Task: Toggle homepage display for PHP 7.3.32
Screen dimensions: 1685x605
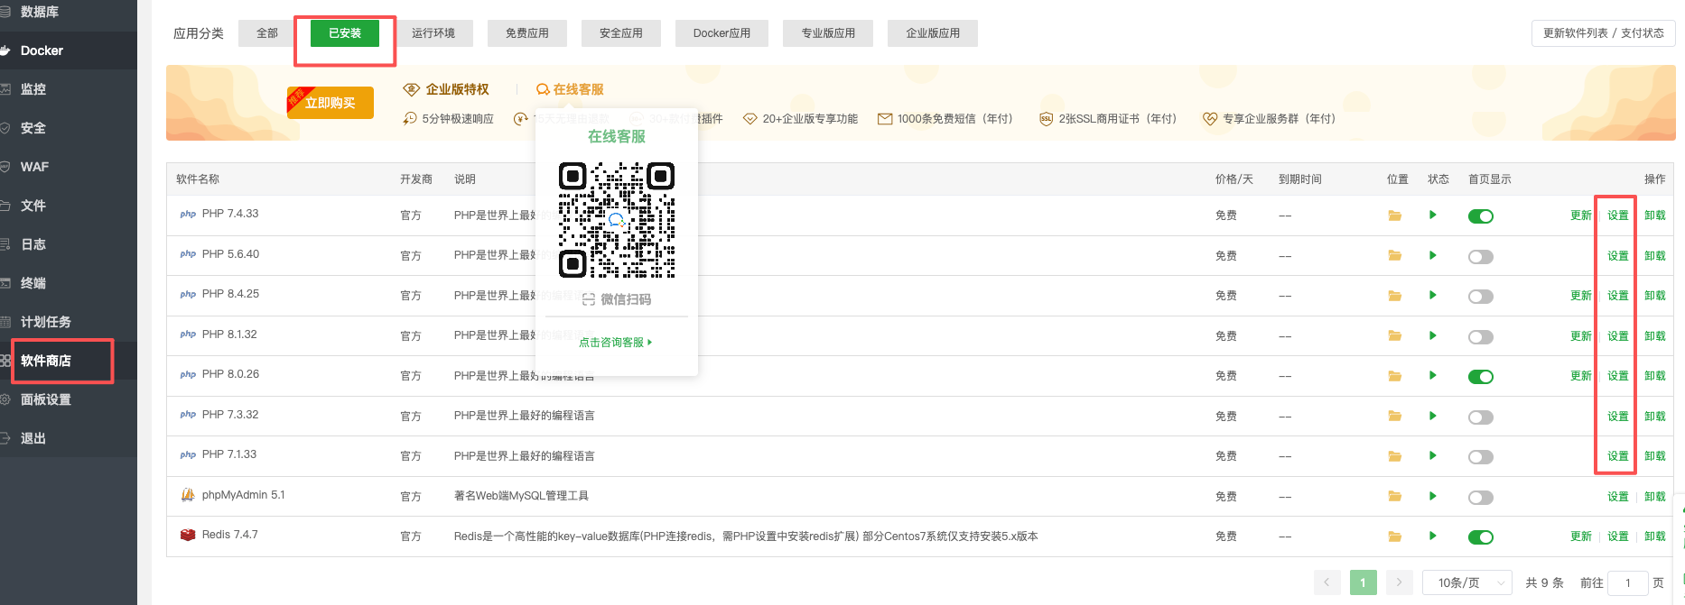Action: 1481,417
